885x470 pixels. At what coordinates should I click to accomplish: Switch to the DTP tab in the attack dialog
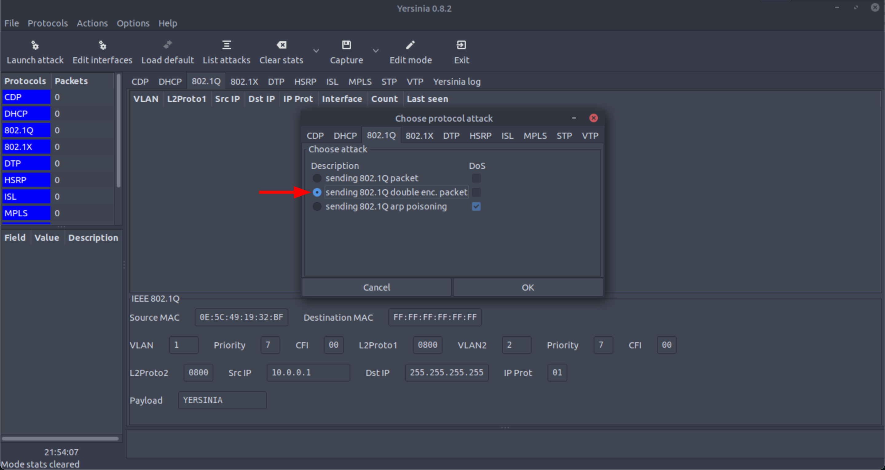coord(451,136)
